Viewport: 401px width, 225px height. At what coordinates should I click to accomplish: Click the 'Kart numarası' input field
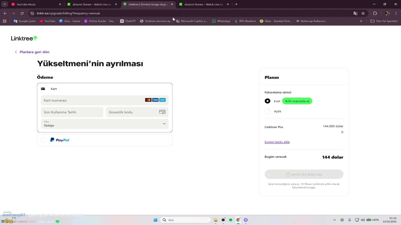pos(105,100)
